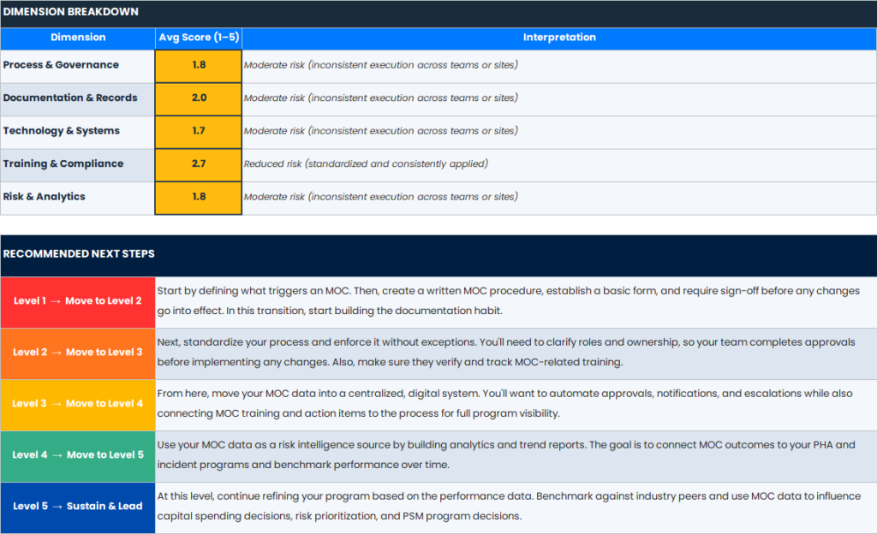This screenshot has width=877, height=534.
Task: Select text starting 'Start by defining what triggers'
Action: [509, 300]
